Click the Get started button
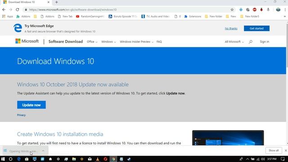The width and height of the screenshot is (288, 162). tap(256, 28)
